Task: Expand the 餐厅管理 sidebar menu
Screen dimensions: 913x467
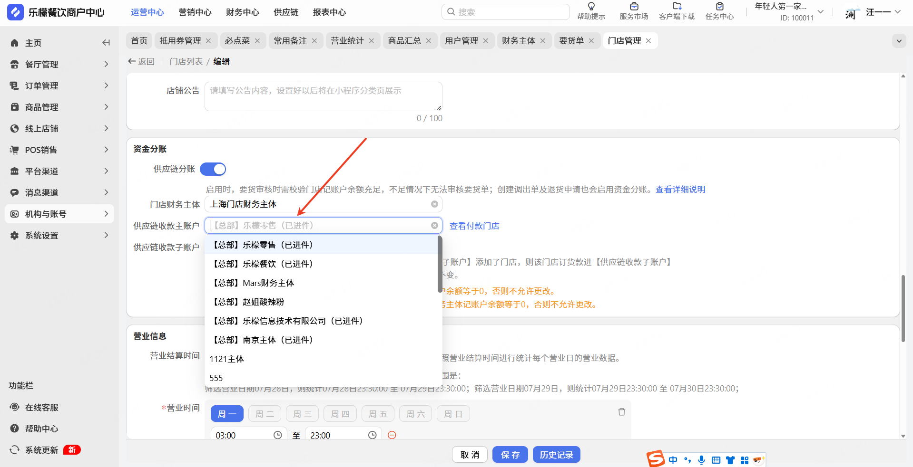Action: coord(59,64)
